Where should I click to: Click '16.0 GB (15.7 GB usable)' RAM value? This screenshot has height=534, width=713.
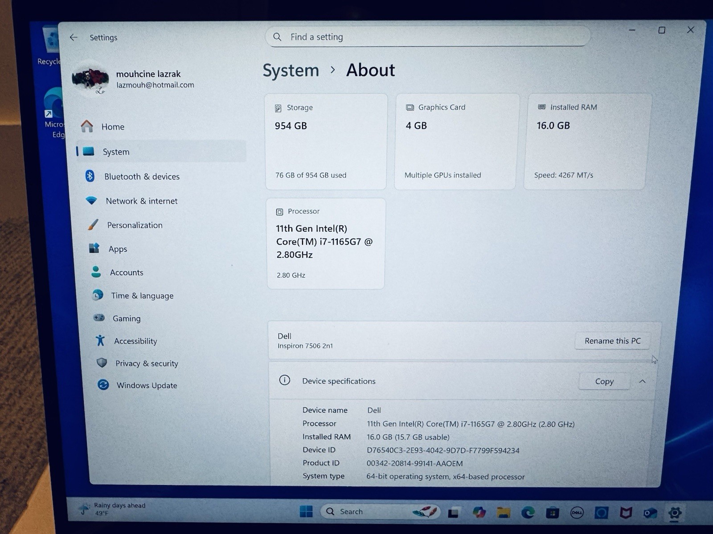408,437
